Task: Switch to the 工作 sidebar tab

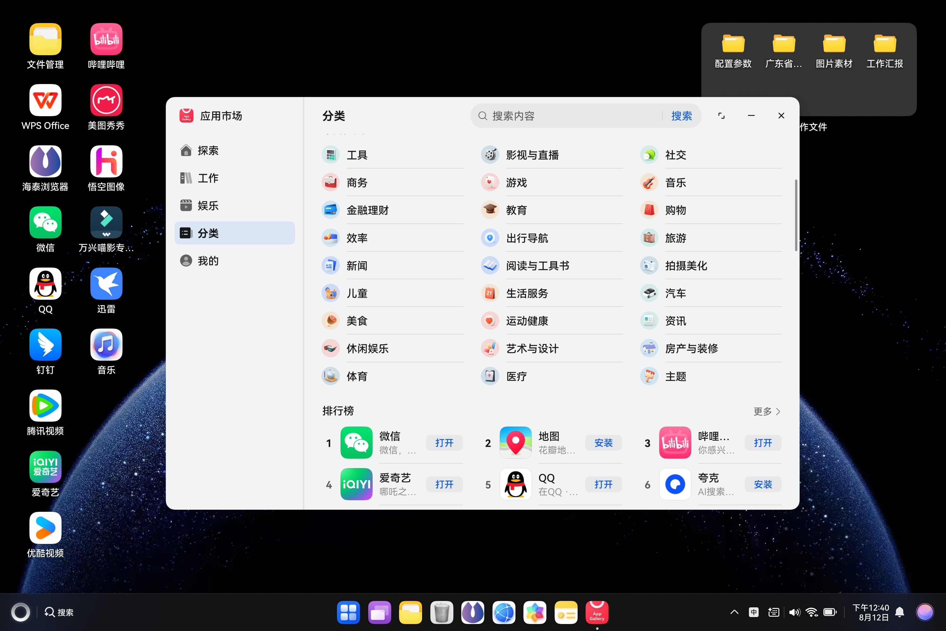Action: (x=234, y=178)
